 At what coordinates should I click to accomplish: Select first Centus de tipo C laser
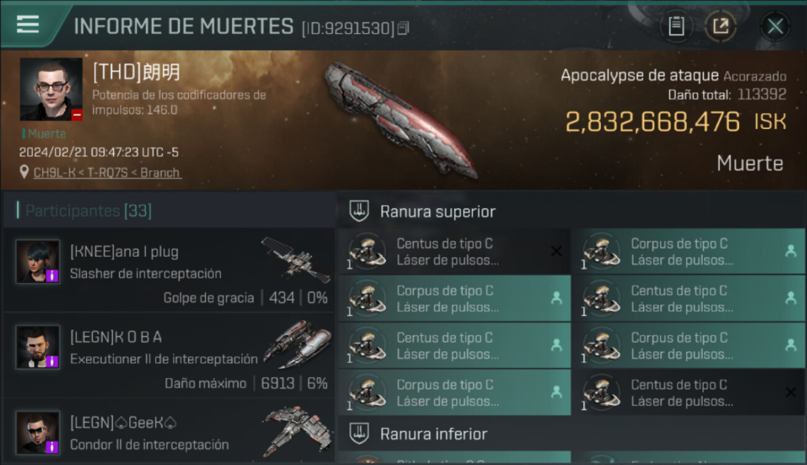click(454, 252)
